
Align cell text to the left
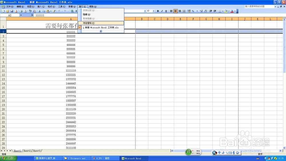171,11
